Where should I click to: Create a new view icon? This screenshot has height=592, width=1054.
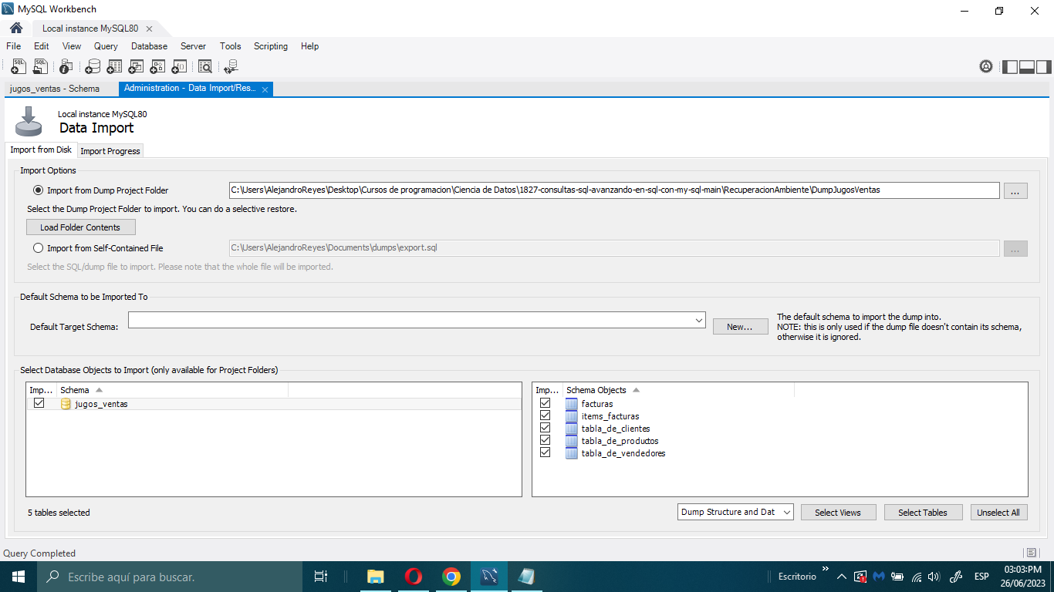tap(136, 67)
